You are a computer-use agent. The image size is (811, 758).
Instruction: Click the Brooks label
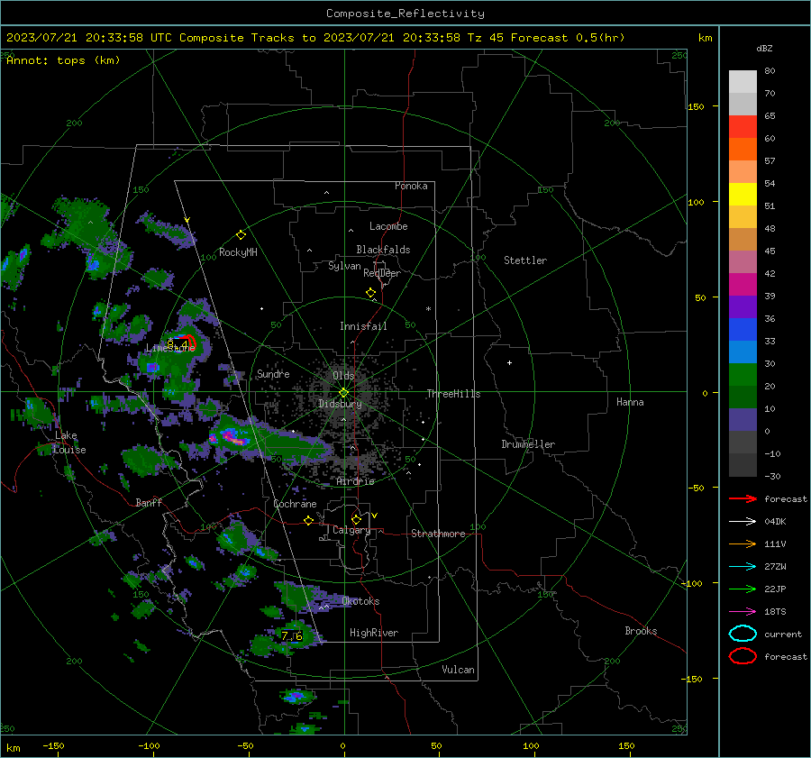(641, 631)
